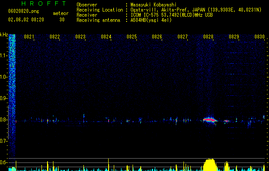Click the 0.6 frequency axis label
This screenshot has height=171, width=269.
pyautogui.click(x=4, y=162)
